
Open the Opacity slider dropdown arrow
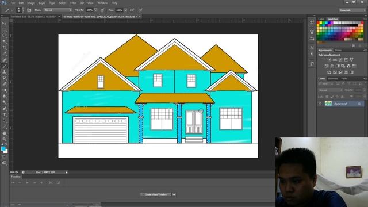pyautogui.click(x=95, y=10)
